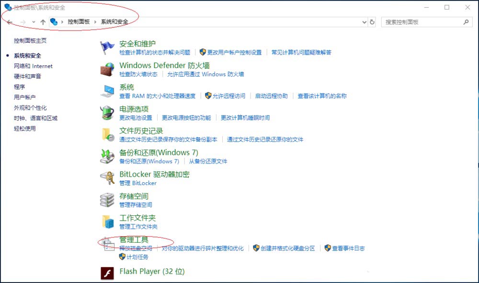Click 通过文件历史记录还原你的文件 link
This screenshot has height=283, width=479.
(x=265, y=140)
